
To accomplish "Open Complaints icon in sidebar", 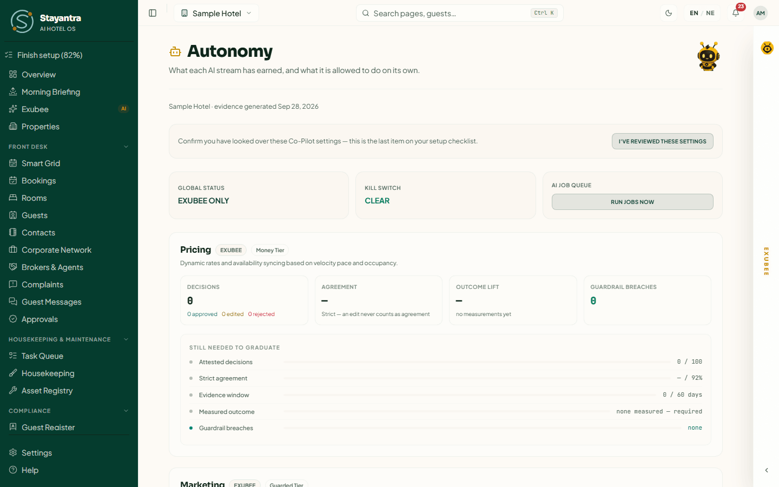I will 13,284.
